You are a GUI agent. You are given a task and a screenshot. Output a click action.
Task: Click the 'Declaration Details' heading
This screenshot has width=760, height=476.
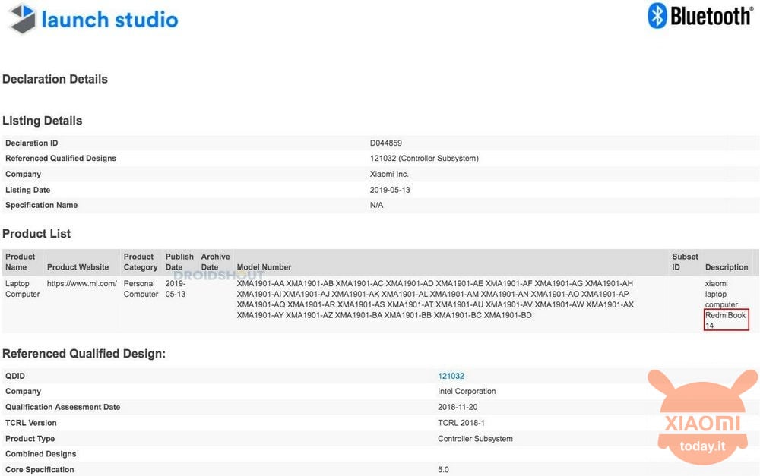tap(55, 79)
